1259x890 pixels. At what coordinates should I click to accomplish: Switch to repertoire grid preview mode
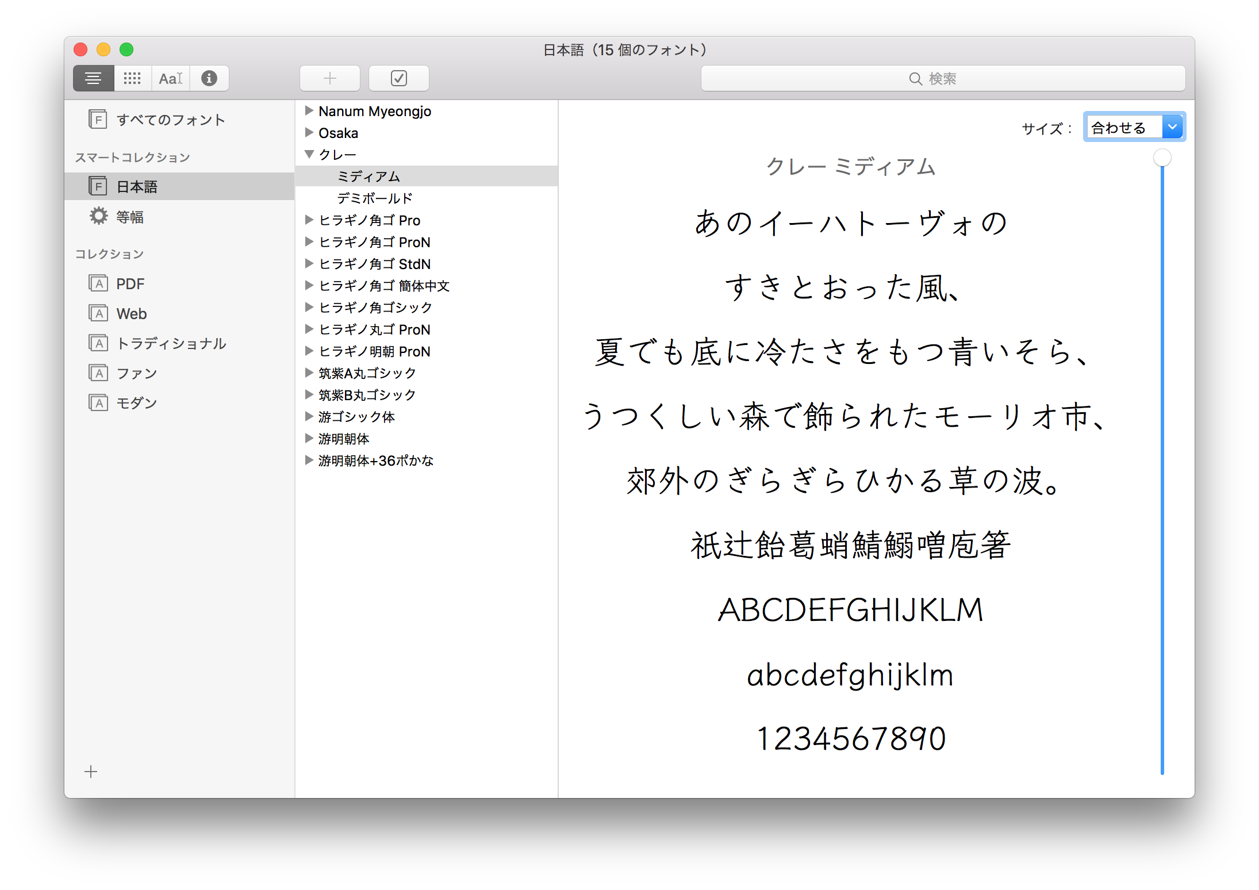point(132,78)
